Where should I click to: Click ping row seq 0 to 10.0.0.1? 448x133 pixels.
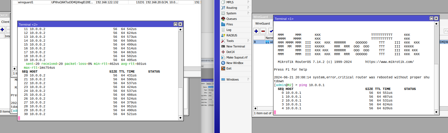pos(337,93)
